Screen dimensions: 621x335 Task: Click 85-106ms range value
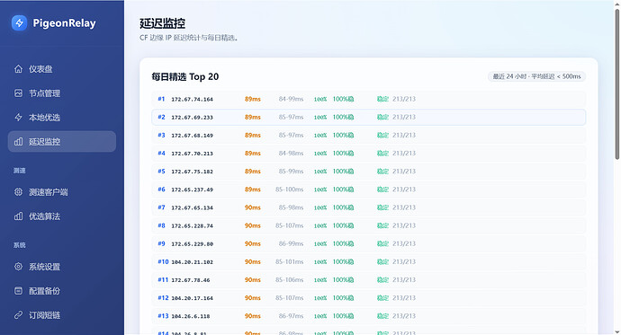(x=290, y=279)
